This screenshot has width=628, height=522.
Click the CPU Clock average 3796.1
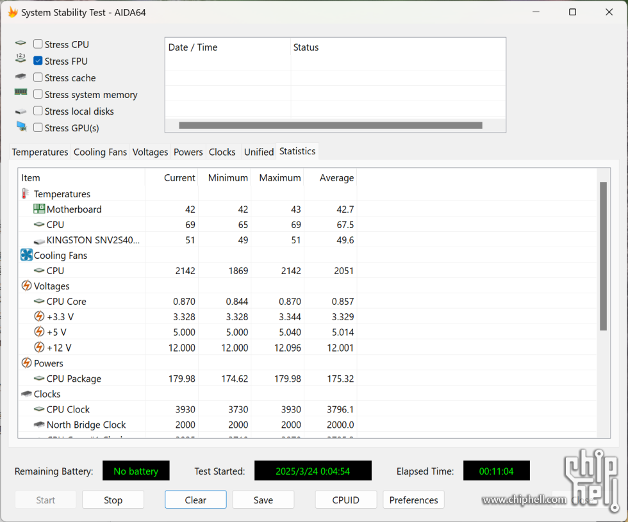pyautogui.click(x=340, y=409)
